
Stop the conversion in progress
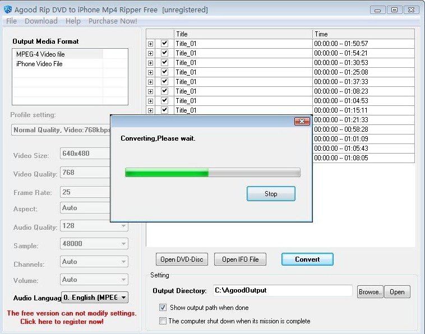click(271, 194)
